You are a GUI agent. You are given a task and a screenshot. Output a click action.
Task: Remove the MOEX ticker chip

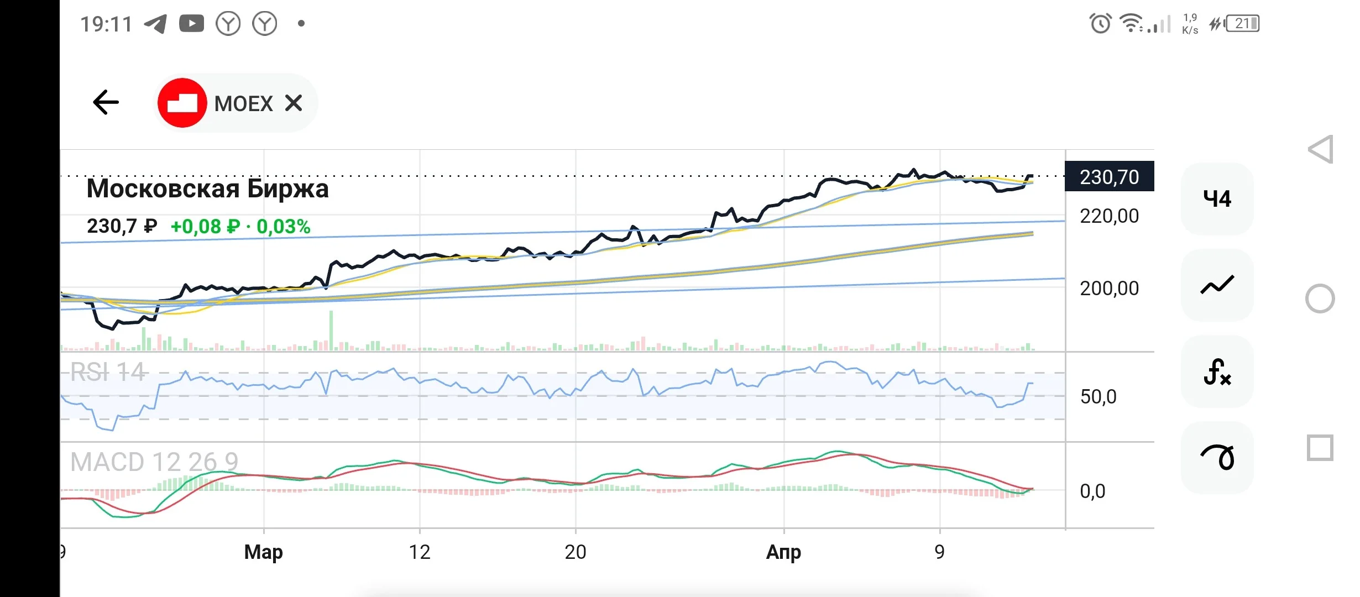point(294,103)
